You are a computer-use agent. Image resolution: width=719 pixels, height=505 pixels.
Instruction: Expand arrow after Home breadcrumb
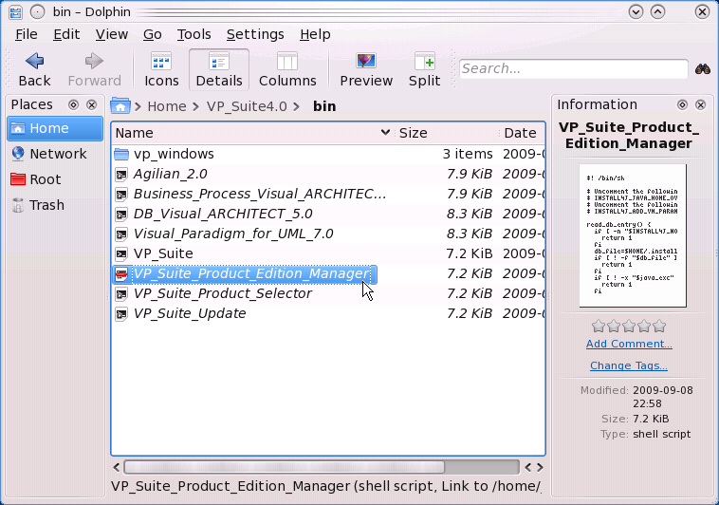(196, 107)
